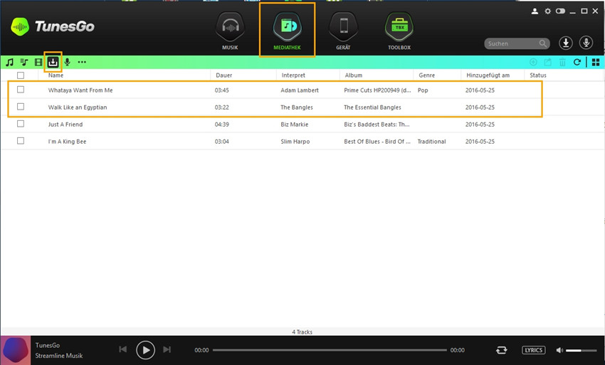Open the Gerät tab

tap(343, 31)
